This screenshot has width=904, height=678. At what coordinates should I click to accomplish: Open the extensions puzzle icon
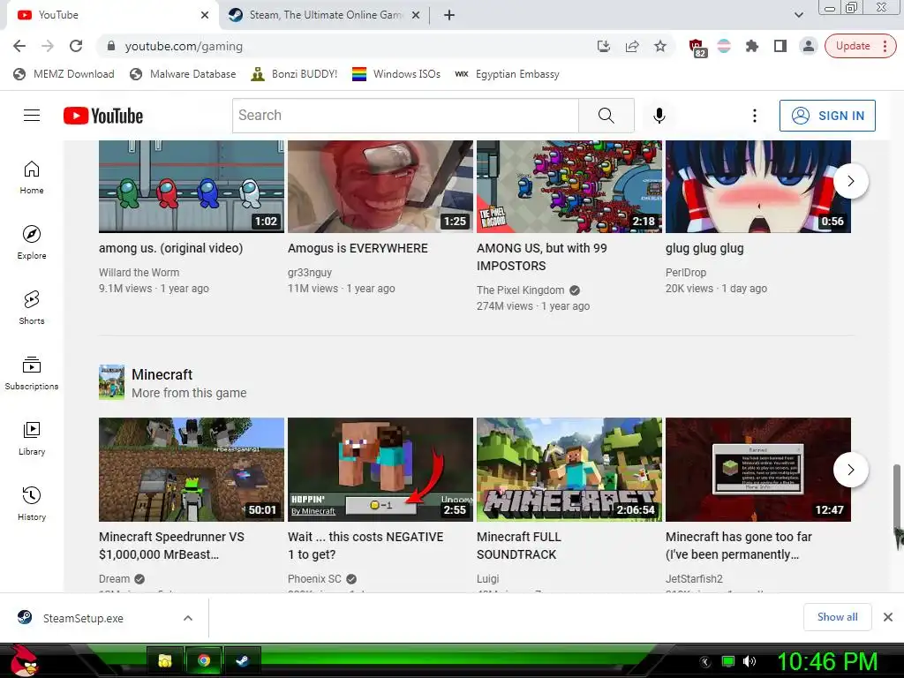[752, 46]
